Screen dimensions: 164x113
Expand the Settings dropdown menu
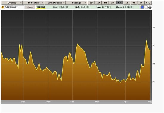(77, 3)
